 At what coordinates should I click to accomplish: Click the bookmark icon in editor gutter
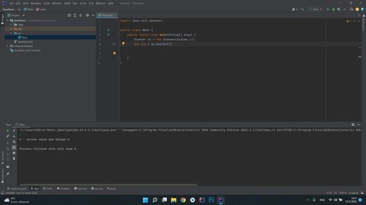coord(114,53)
